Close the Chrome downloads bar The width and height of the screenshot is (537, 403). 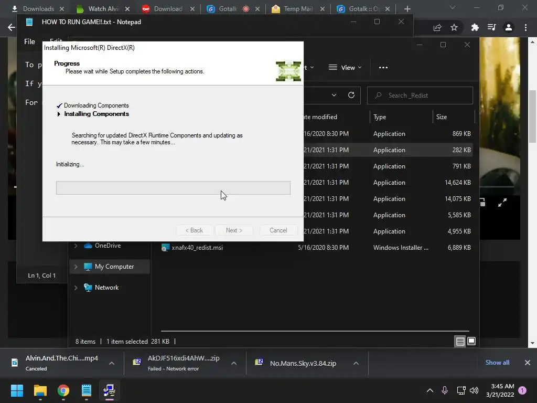click(x=528, y=363)
